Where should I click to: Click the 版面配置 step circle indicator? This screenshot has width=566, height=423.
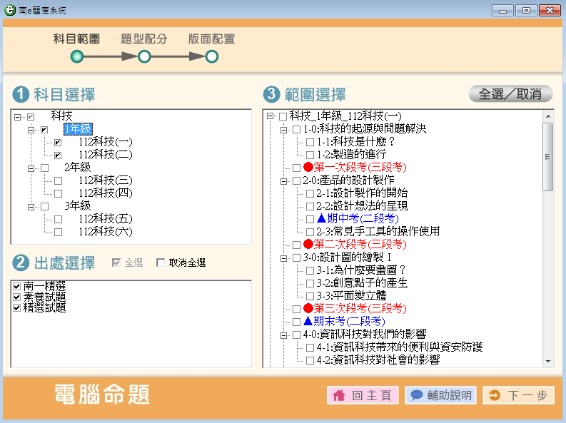tap(212, 56)
